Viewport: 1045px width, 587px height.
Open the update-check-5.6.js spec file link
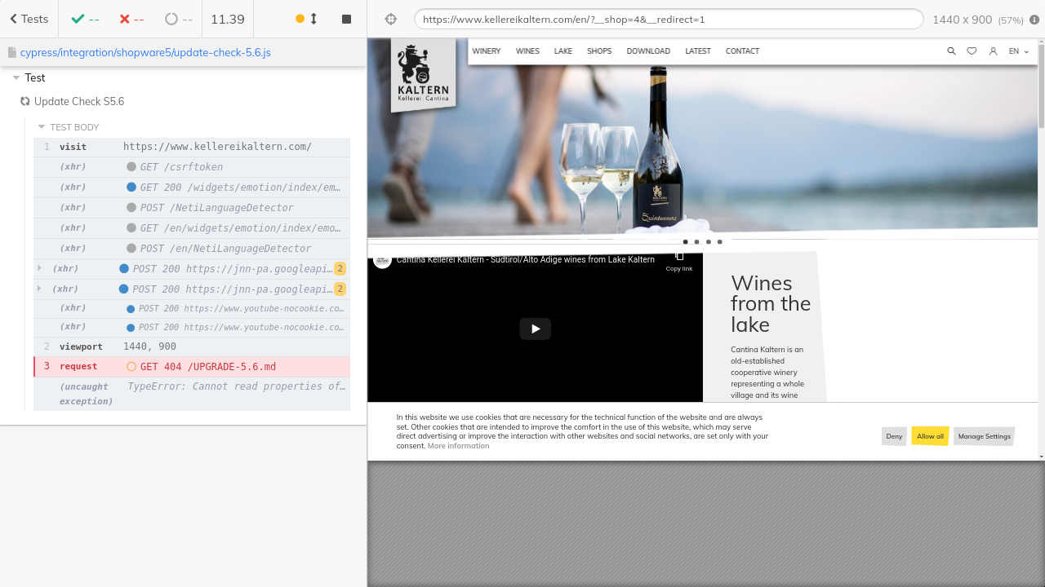coord(145,52)
